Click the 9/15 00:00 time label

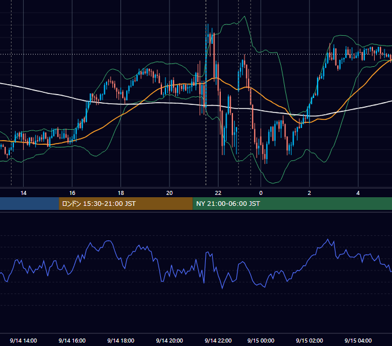(x=261, y=340)
